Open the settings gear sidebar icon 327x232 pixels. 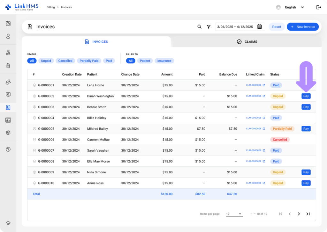coord(8,133)
